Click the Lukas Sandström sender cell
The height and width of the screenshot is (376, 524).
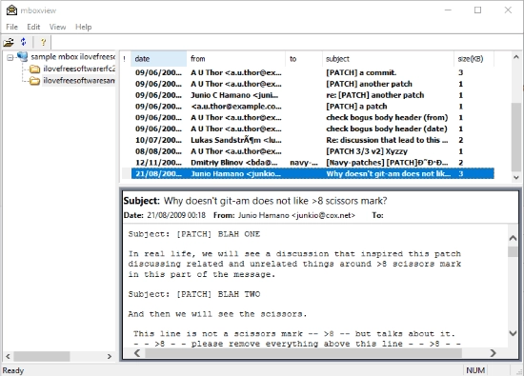236,140
